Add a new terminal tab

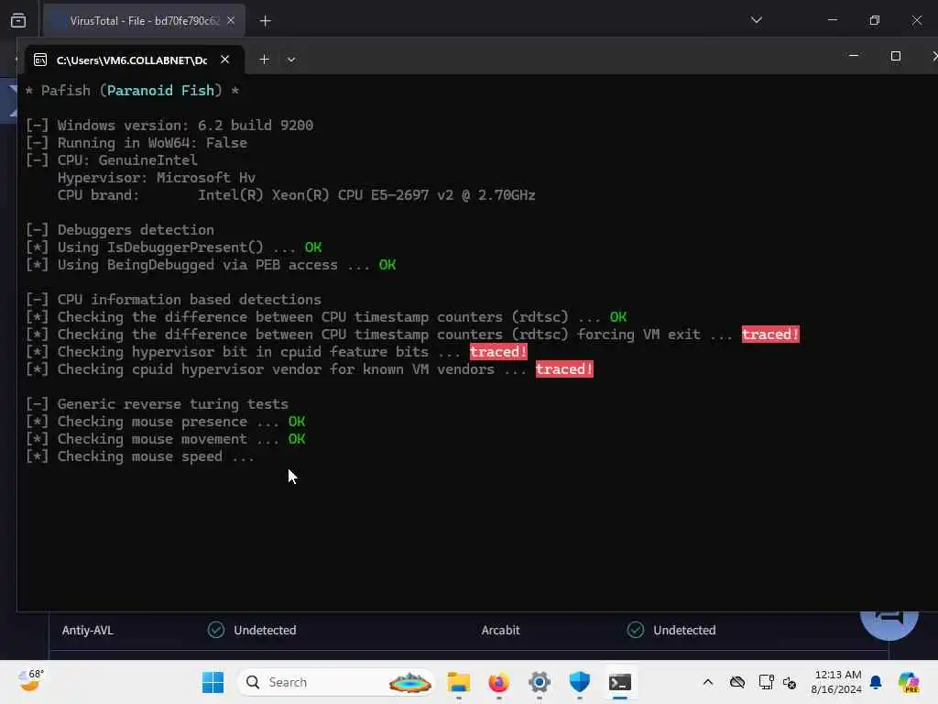264,60
